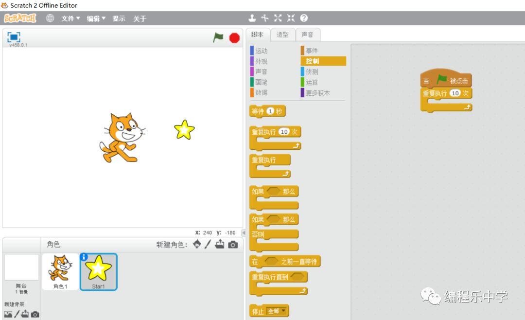The image size is (525, 320).
Task: Collapse stage using small triangle divider
Action: [x=244, y=232]
